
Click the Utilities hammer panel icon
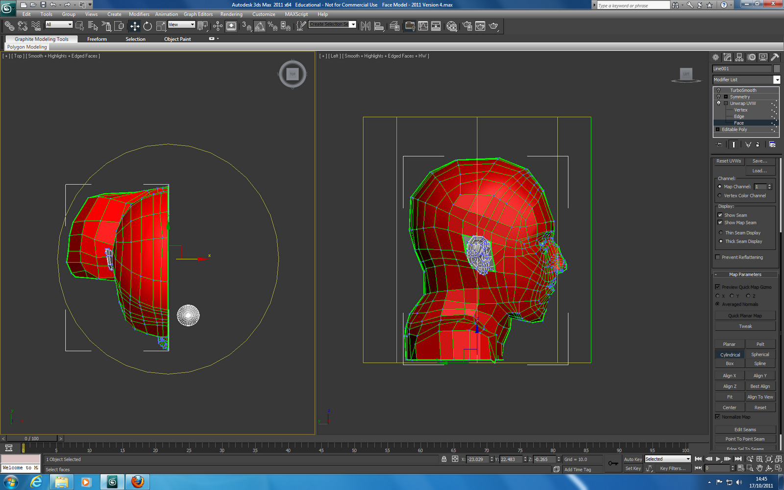click(775, 57)
